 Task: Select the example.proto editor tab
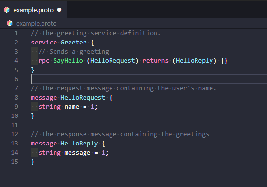click(x=33, y=10)
